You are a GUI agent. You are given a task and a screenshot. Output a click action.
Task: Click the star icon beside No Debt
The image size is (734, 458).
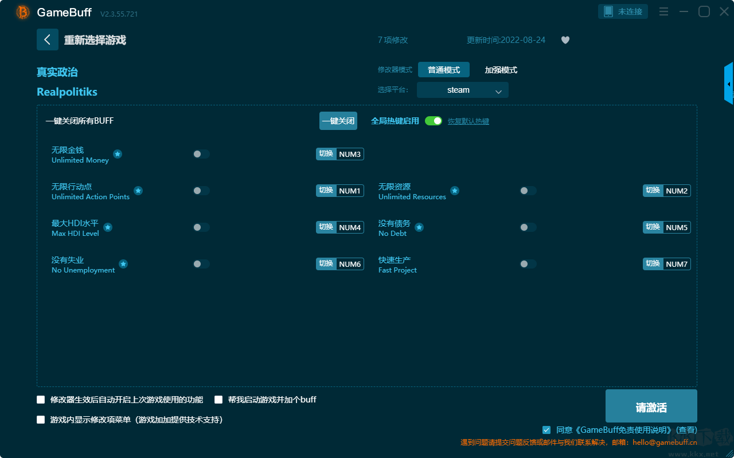point(419,227)
